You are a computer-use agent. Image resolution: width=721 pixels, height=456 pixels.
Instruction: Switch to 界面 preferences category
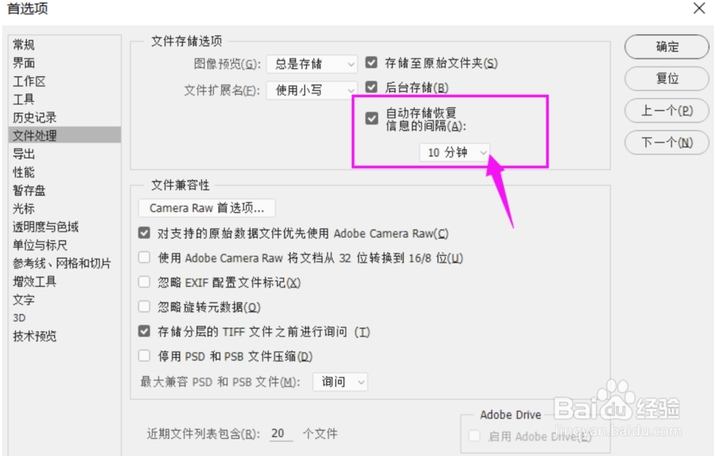click(24, 63)
